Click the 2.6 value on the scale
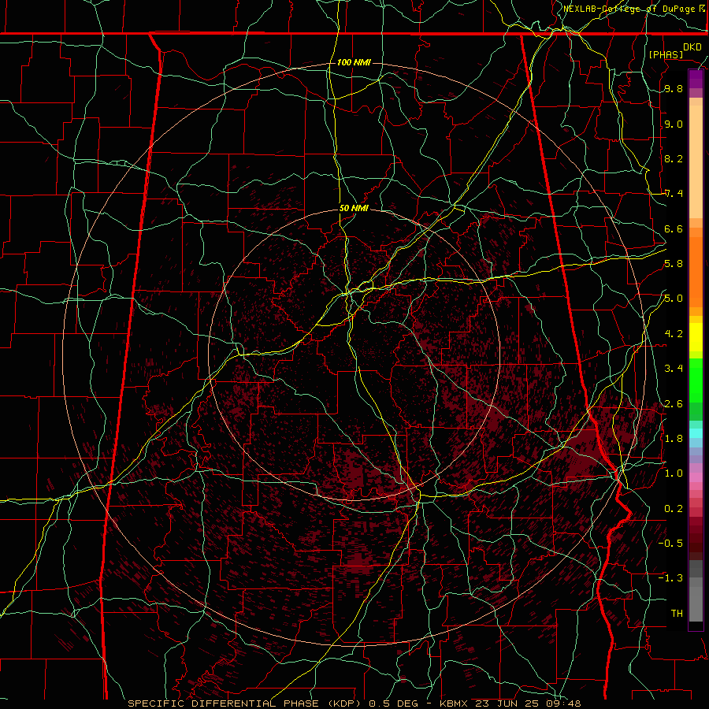This screenshot has width=709, height=709. pos(674,403)
